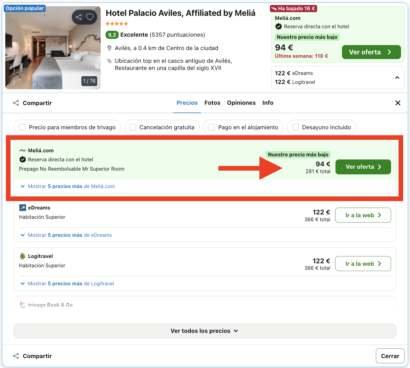Check the Desayuno incluido checkbox
Viewport: 410px width, 368px height.
pyautogui.click(x=295, y=127)
